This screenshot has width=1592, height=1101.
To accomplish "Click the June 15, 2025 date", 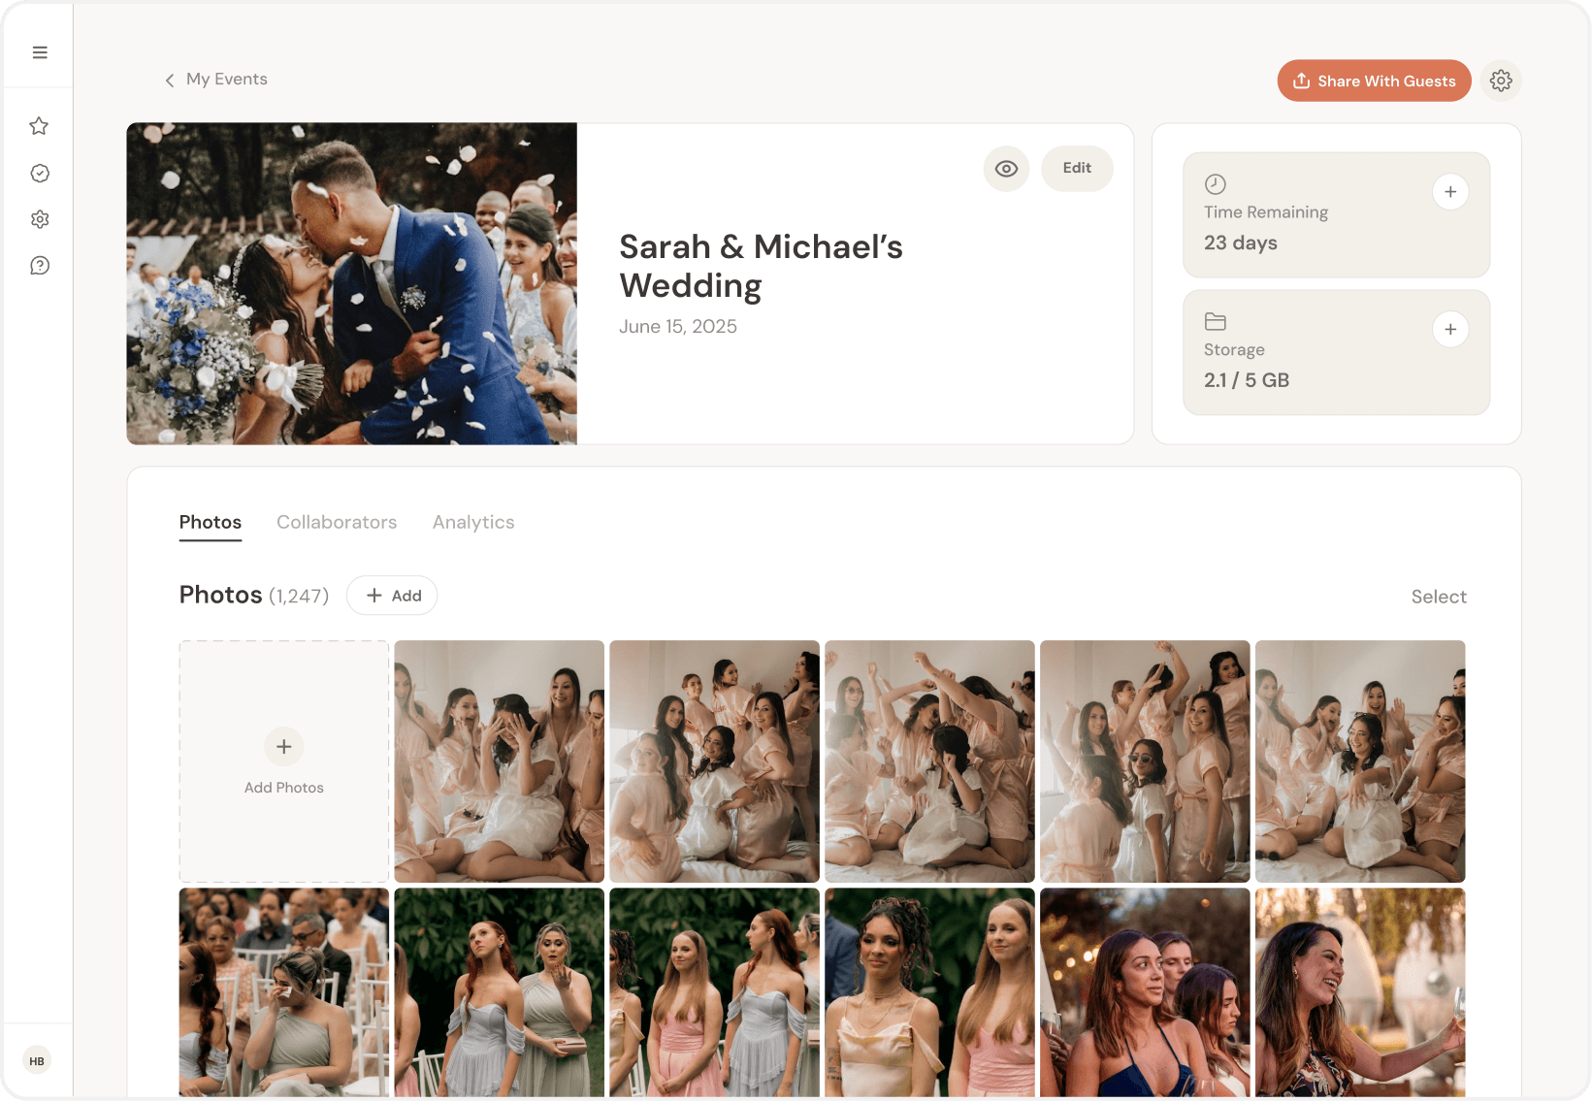I will click(678, 327).
